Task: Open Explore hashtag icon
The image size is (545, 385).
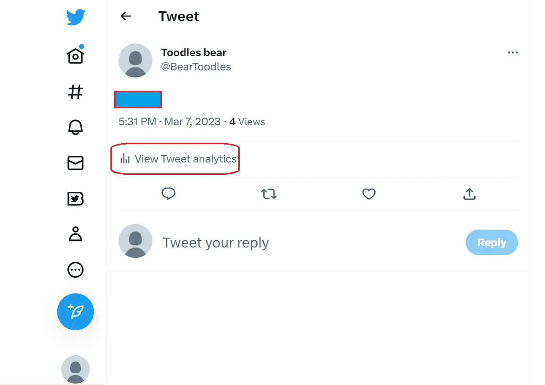Action: (x=75, y=92)
